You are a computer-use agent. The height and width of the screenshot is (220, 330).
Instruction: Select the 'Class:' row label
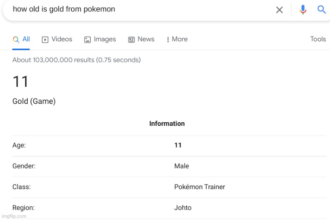pos(22,187)
